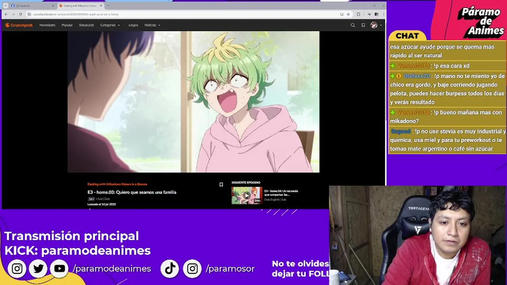
Task: Open the browser tab search dropdown
Action: tap(6, 6)
